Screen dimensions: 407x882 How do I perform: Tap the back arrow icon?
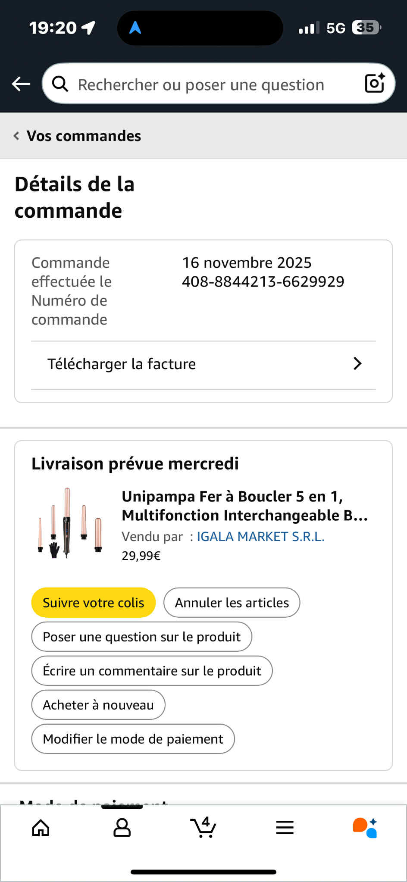[21, 84]
